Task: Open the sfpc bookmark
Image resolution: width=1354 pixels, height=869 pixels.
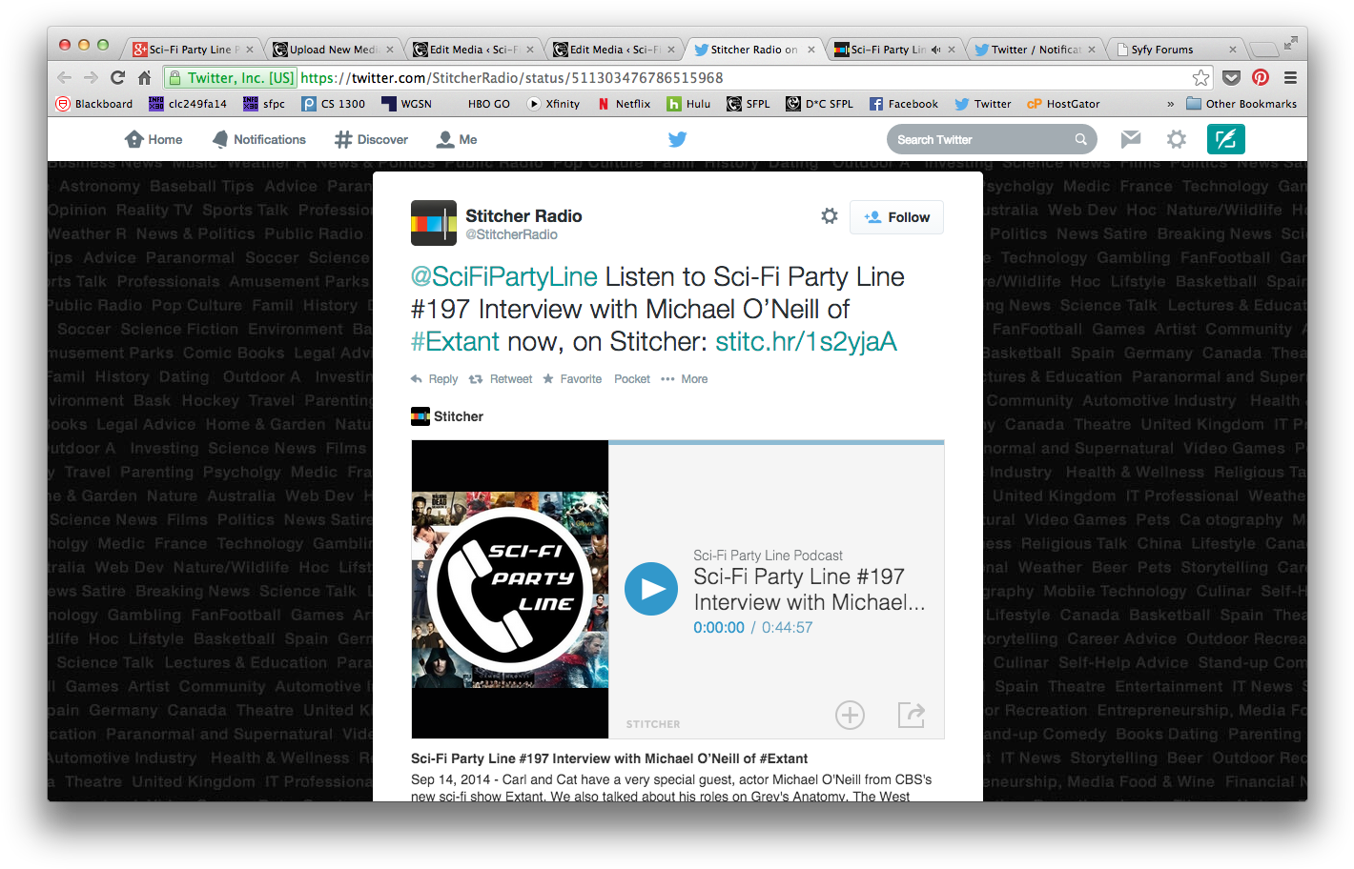Action: (264, 104)
